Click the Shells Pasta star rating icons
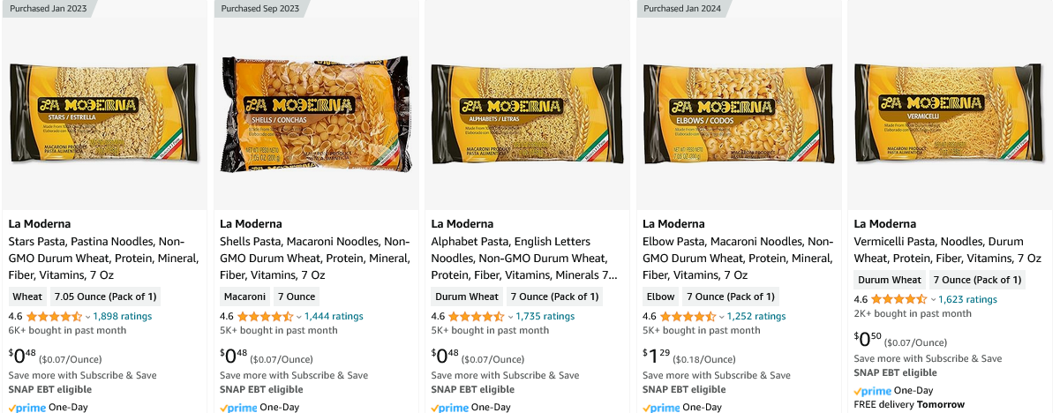The width and height of the screenshot is (1060, 413). click(x=265, y=317)
